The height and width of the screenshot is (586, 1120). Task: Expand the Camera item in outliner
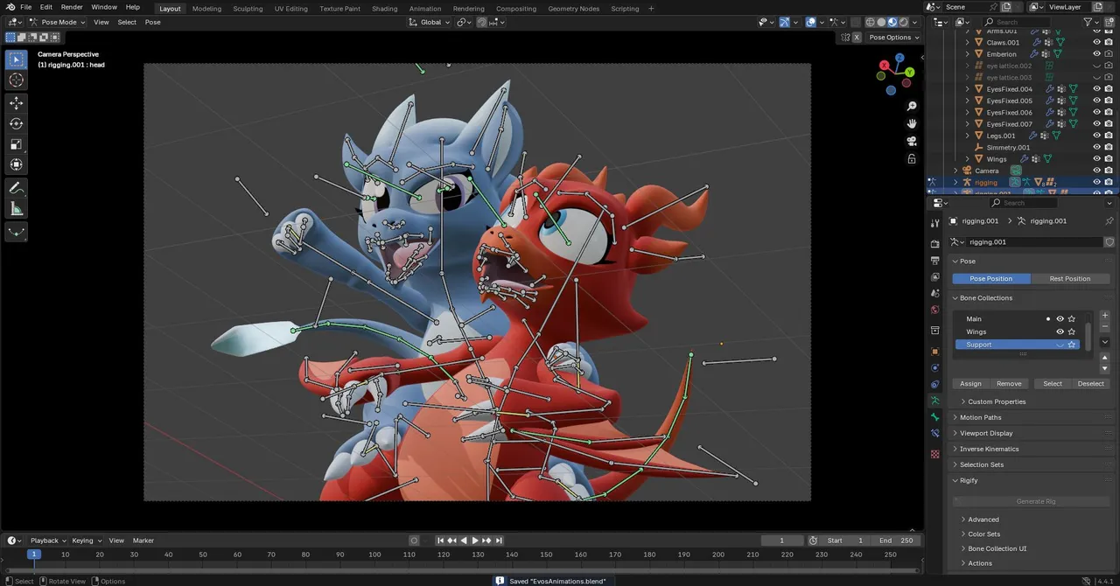[x=955, y=171]
